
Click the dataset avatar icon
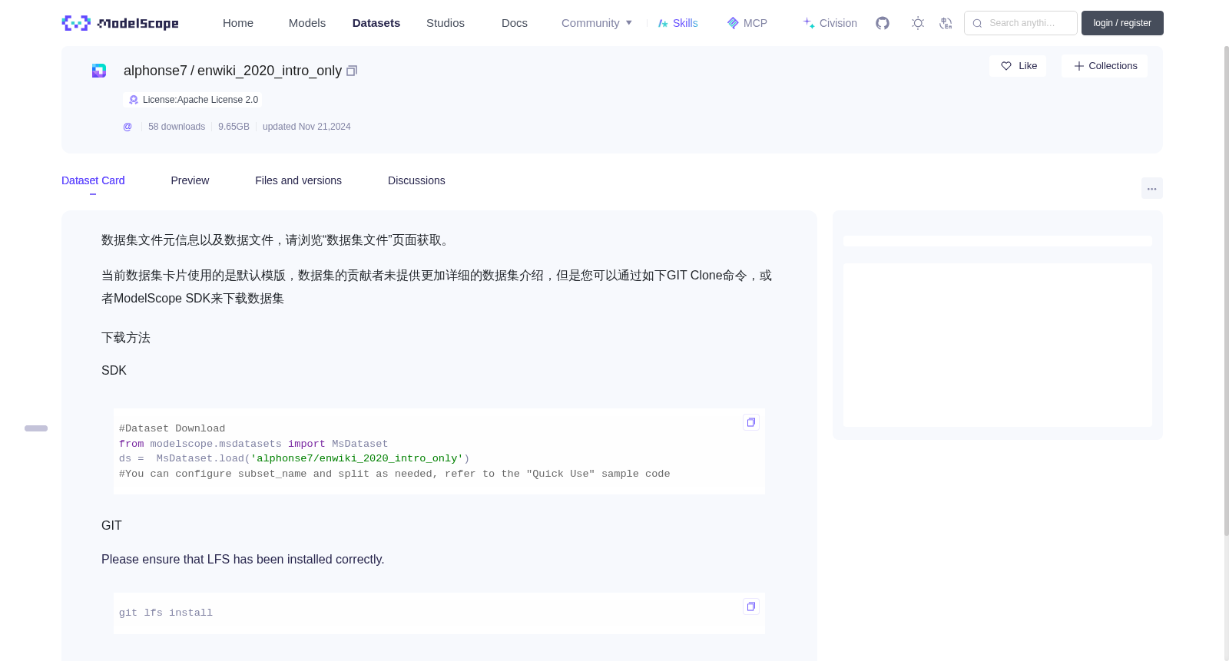pos(99,71)
